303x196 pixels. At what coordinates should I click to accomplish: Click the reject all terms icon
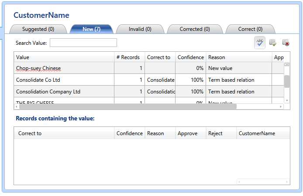[x=286, y=42]
